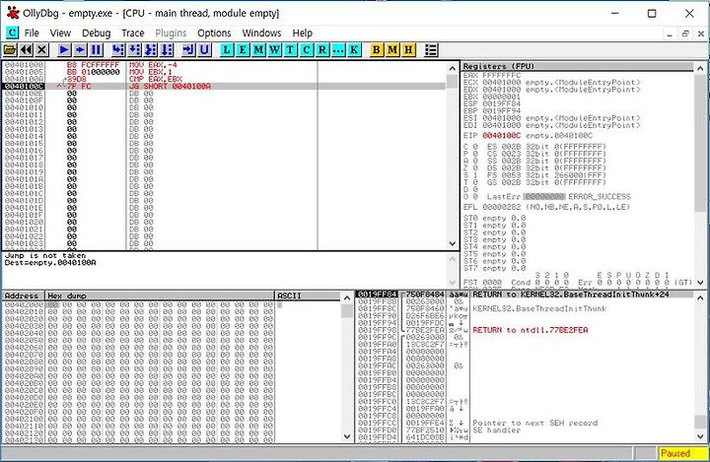Open Memory breakpoints with the yellow M icon
710x462 pixels.
pyautogui.click(x=392, y=50)
